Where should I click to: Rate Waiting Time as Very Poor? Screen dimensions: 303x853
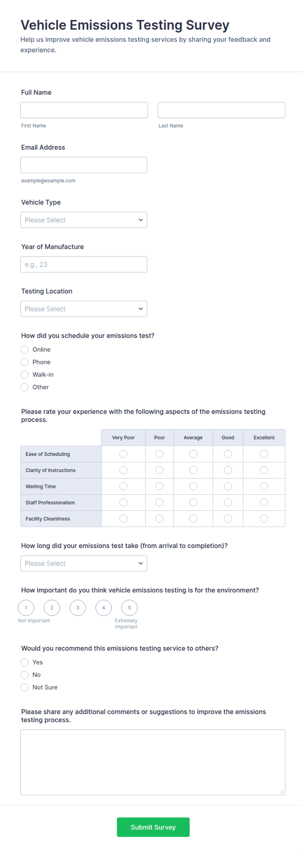tap(123, 486)
